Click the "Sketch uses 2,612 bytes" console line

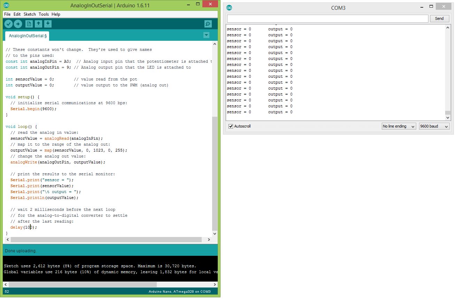(100, 266)
